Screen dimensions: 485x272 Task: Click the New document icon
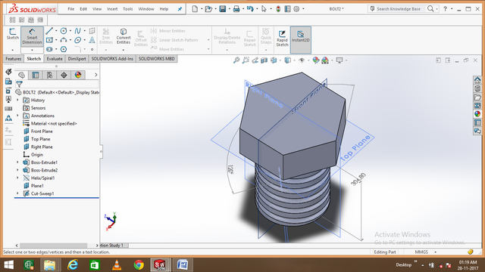(195, 9)
